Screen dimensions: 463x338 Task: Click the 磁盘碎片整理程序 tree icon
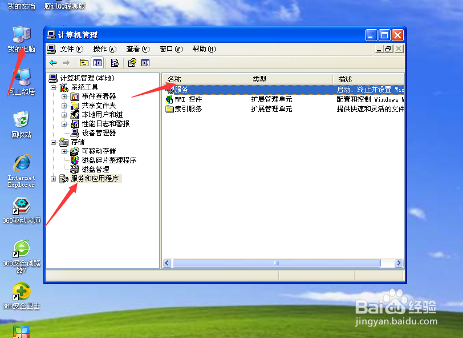pos(75,160)
